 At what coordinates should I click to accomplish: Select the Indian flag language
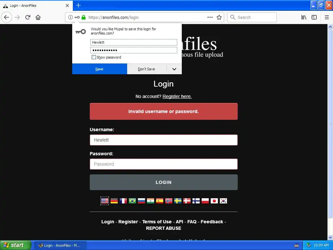click(x=151, y=201)
